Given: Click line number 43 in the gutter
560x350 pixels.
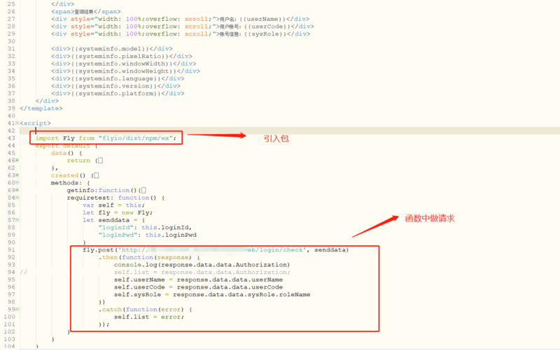Looking at the screenshot, I should pyautogui.click(x=11, y=138).
